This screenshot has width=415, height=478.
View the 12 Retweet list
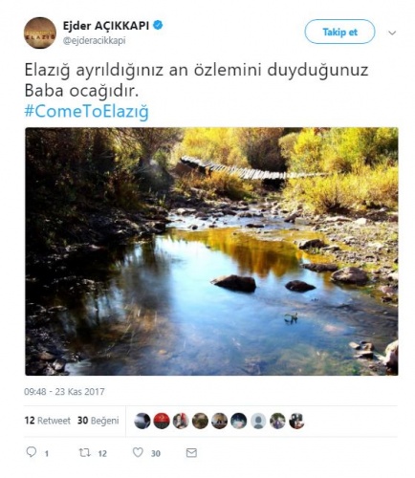[x=48, y=421]
